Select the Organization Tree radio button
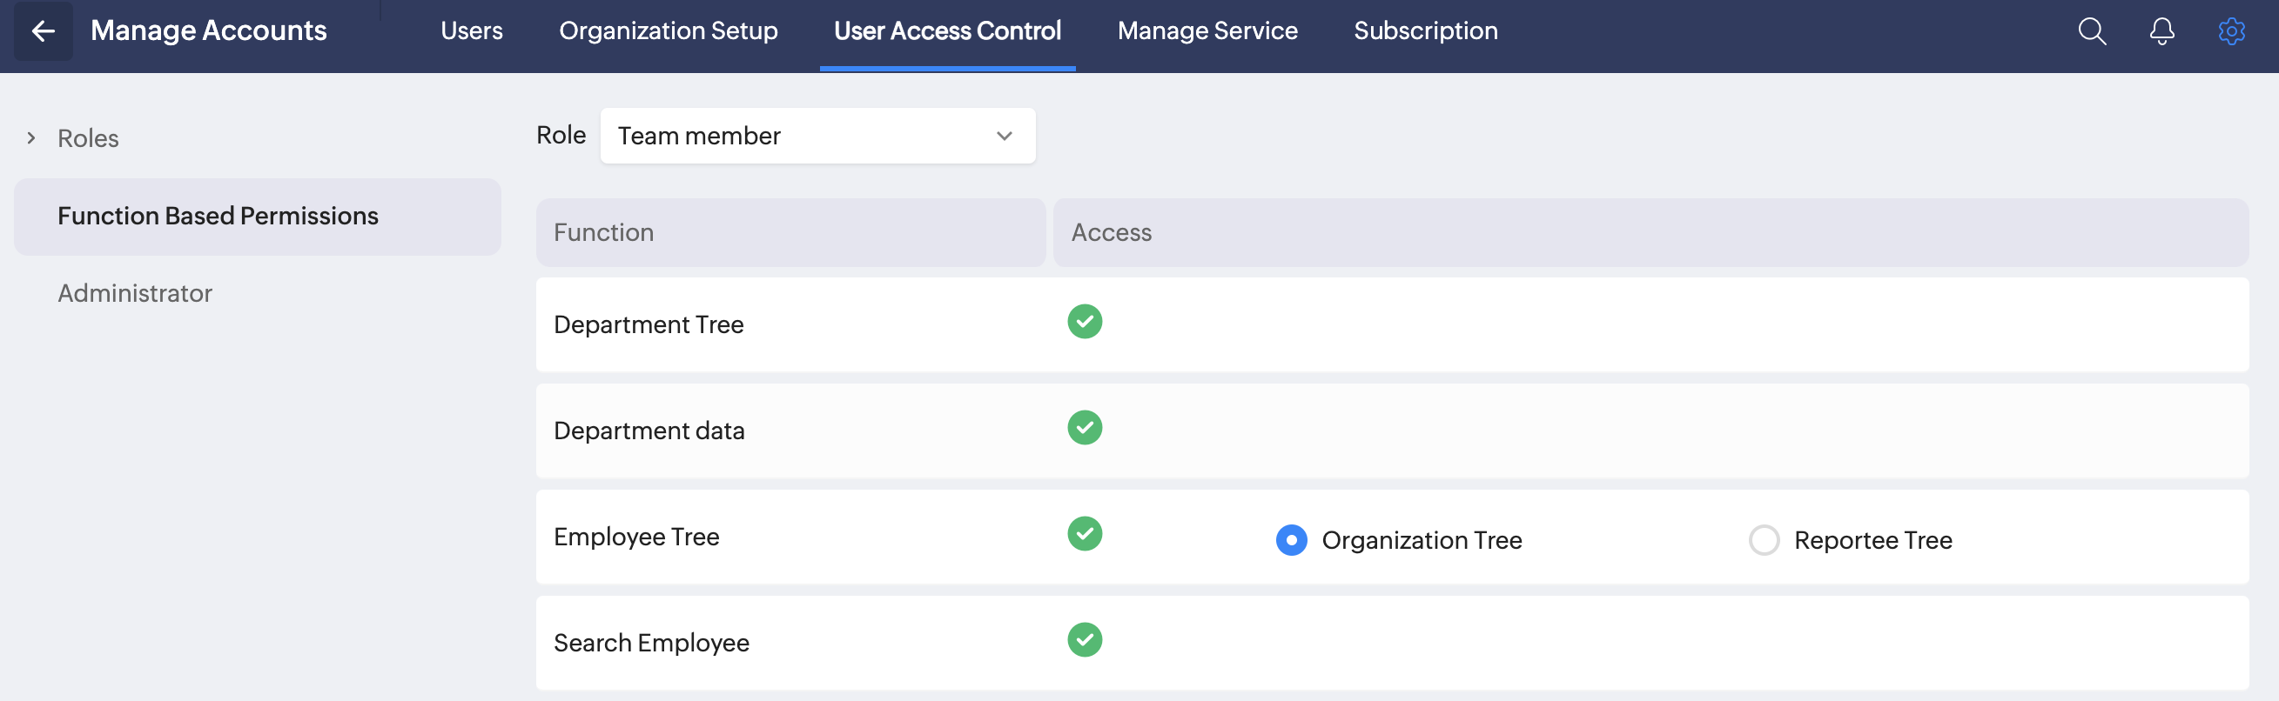 (1291, 540)
